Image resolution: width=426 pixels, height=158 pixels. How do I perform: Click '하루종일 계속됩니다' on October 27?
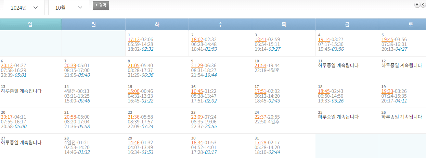click(21, 143)
